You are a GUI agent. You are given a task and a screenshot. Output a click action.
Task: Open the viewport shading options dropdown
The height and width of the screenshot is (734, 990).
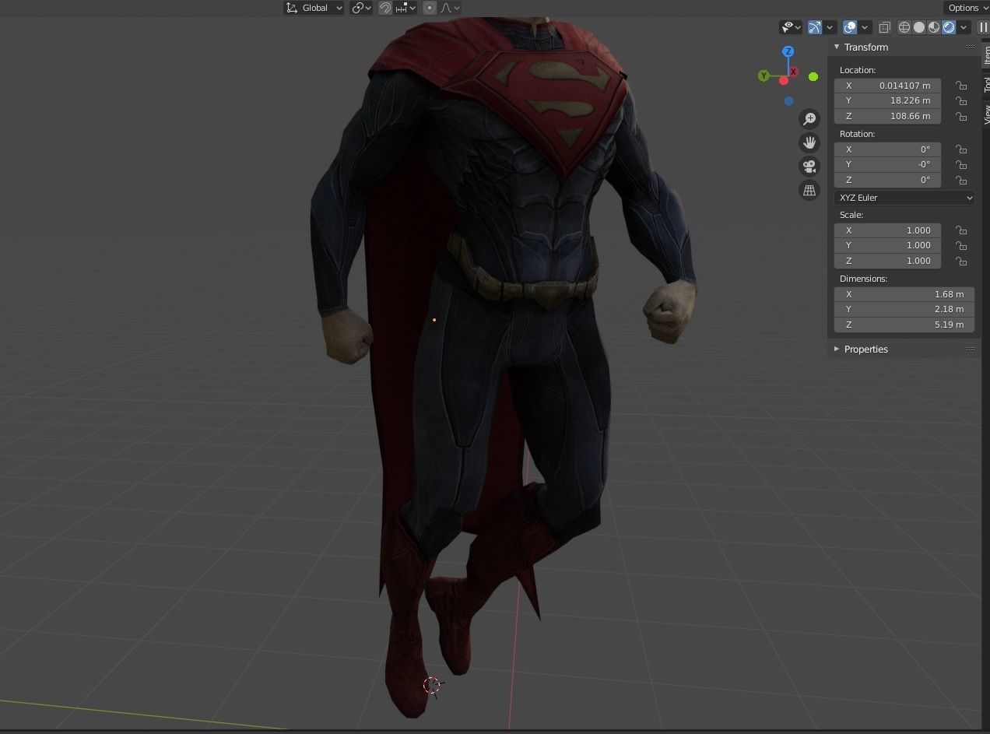pos(964,27)
